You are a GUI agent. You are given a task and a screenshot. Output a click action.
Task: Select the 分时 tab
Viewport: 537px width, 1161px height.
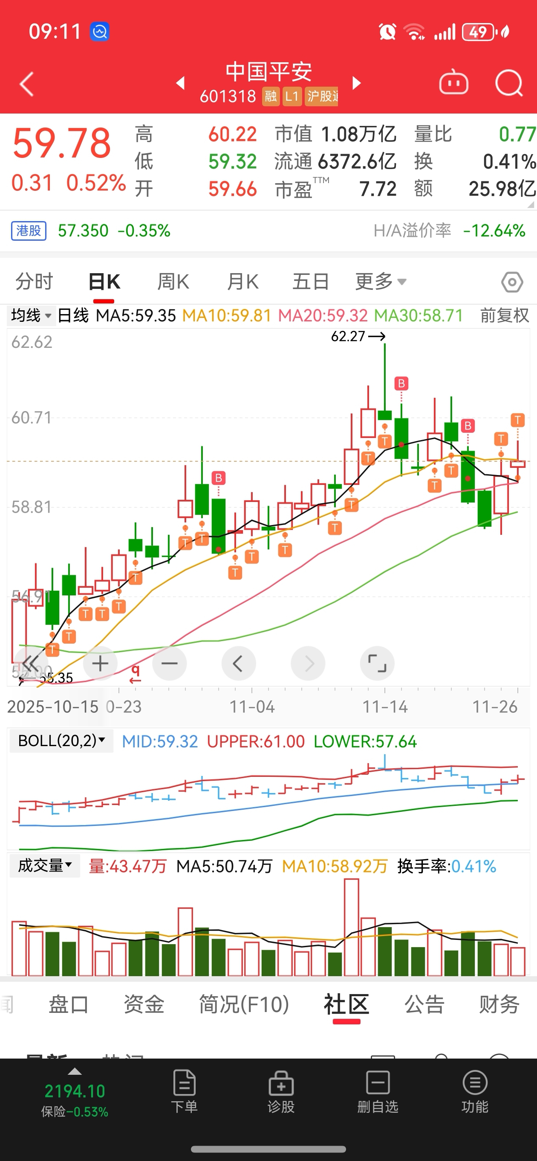[34, 282]
